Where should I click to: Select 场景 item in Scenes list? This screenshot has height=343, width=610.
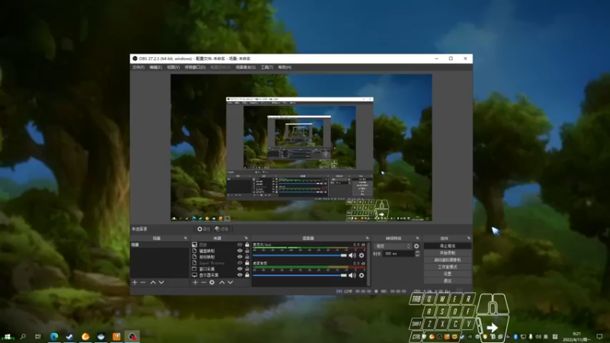(x=160, y=245)
